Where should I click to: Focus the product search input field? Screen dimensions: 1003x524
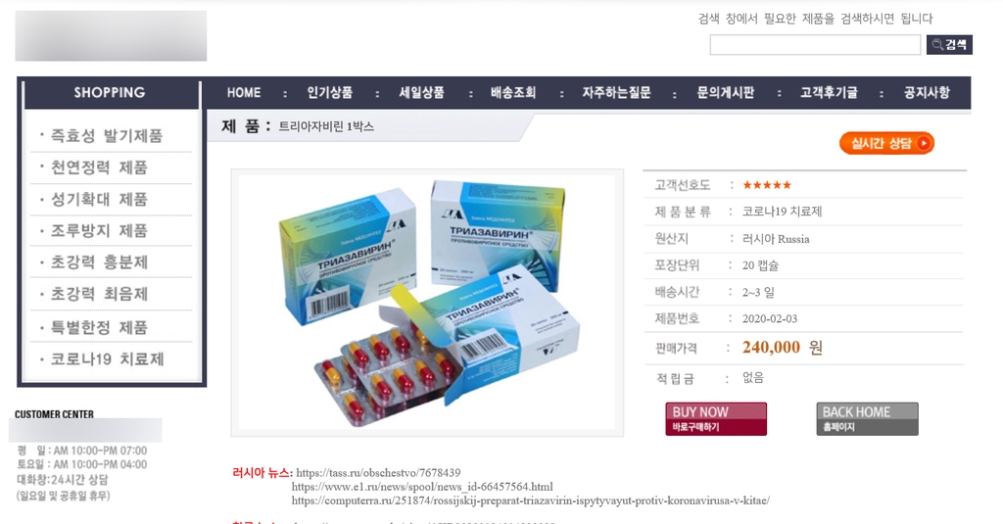[815, 45]
